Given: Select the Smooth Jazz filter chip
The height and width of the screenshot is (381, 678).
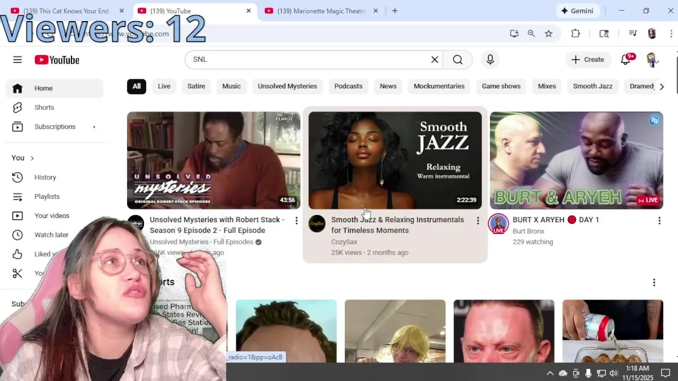Looking at the screenshot, I should click(593, 86).
